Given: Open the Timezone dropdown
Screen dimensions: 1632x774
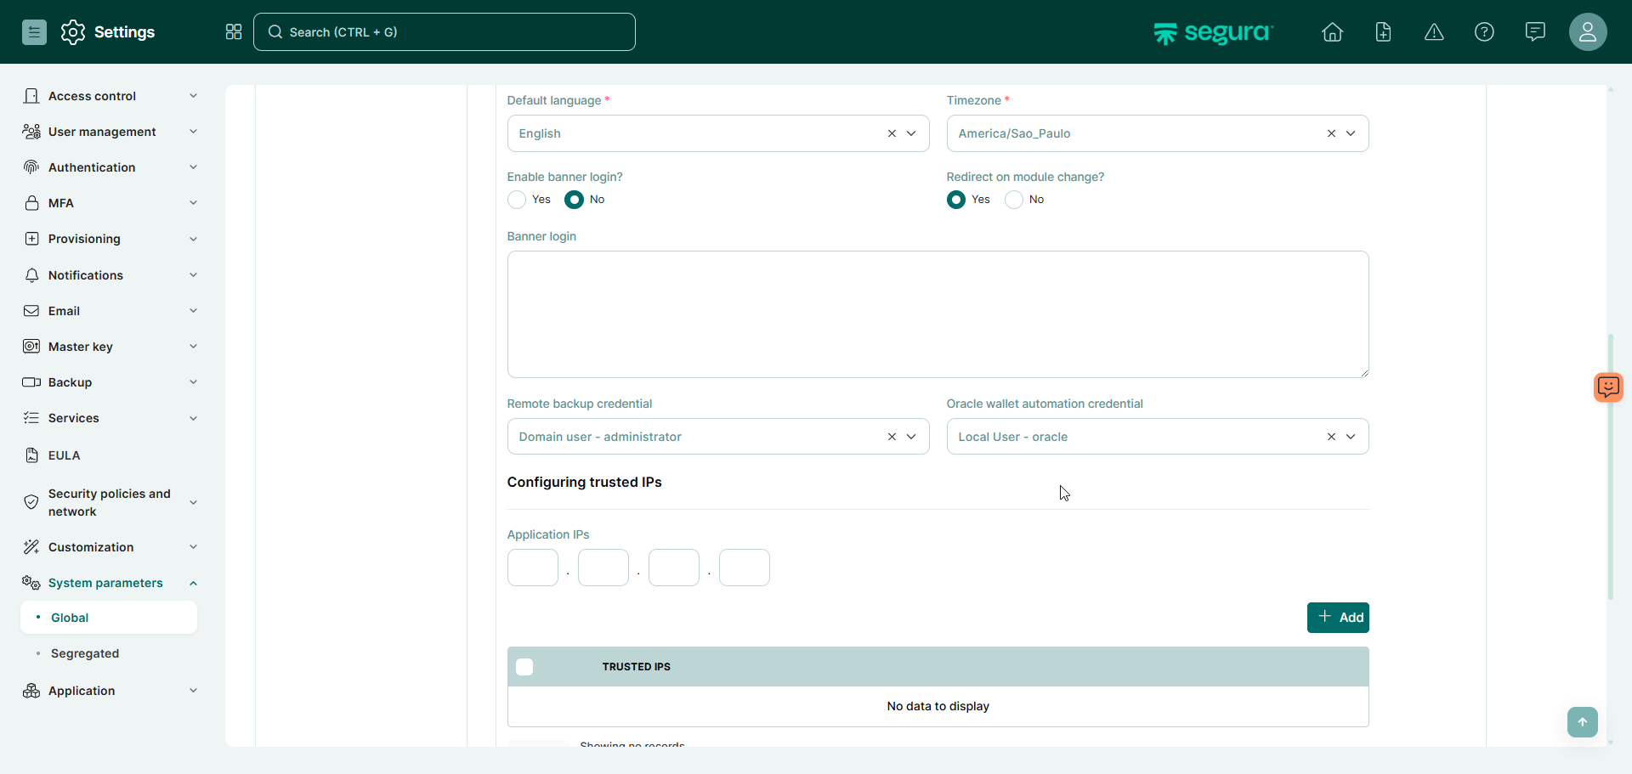Looking at the screenshot, I should pos(1351,133).
